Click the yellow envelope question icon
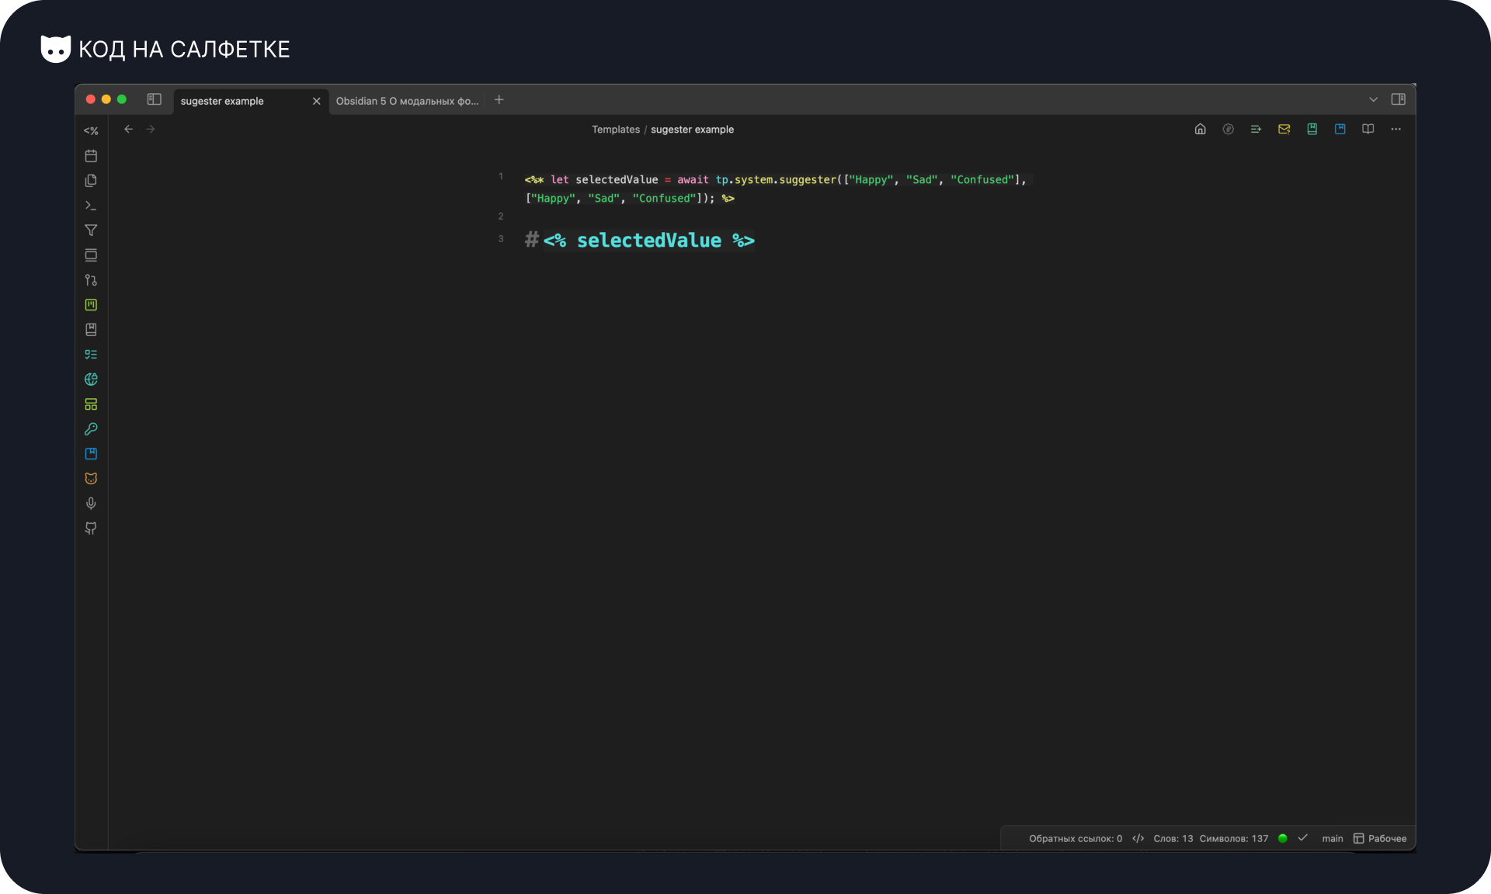The image size is (1491, 894). point(1284,130)
